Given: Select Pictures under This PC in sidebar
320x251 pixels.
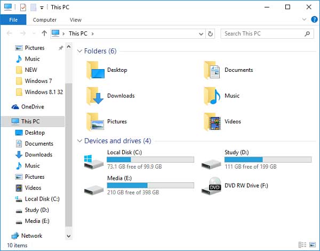Looking at the screenshot, I should click(35, 177).
